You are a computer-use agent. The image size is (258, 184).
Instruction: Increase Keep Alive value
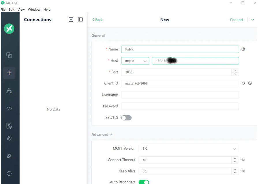coord(235,170)
